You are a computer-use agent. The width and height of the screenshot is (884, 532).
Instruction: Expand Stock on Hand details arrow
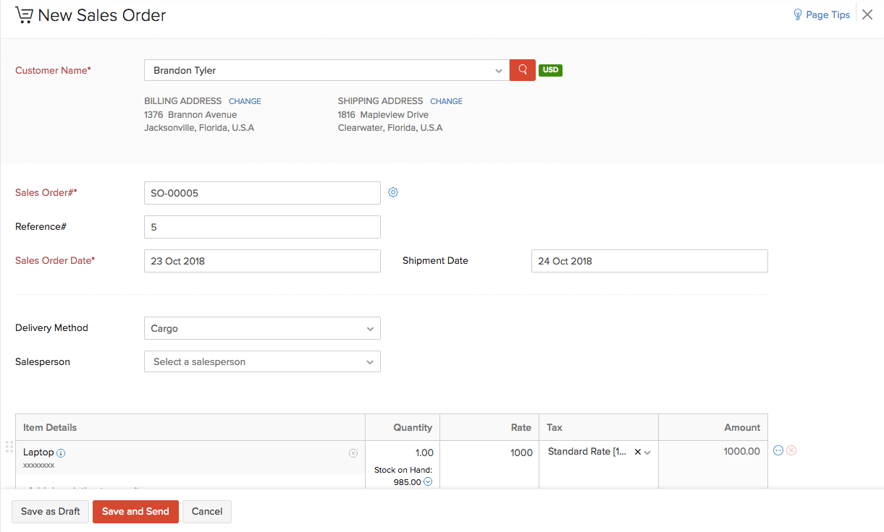[x=428, y=482]
